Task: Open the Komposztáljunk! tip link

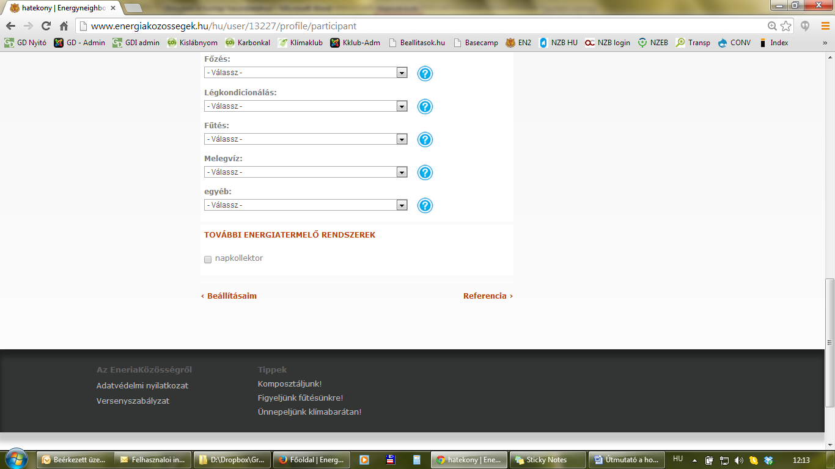Action: click(290, 384)
